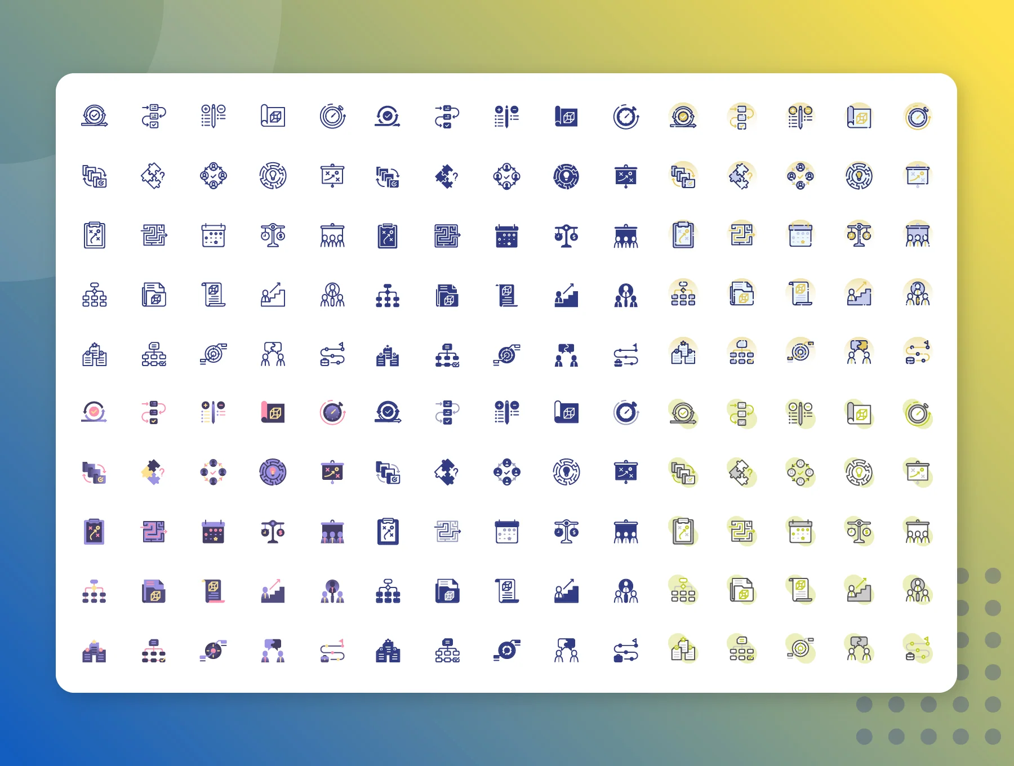This screenshot has width=1014, height=766.
Task: Select the pink-and-blue workflow steps icon
Action: click(x=154, y=412)
